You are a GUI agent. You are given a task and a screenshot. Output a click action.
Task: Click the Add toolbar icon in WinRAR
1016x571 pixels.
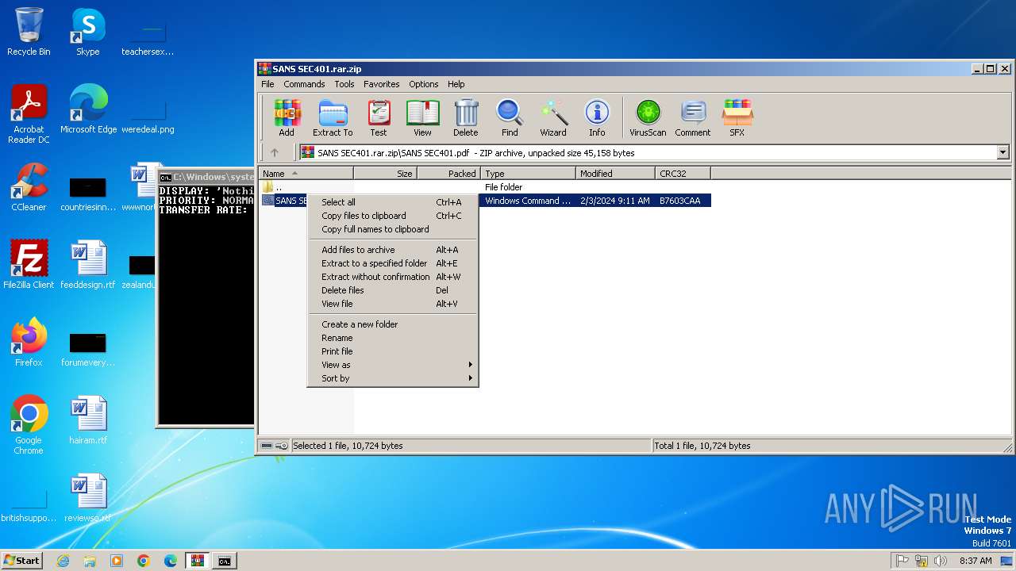click(287, 118)
